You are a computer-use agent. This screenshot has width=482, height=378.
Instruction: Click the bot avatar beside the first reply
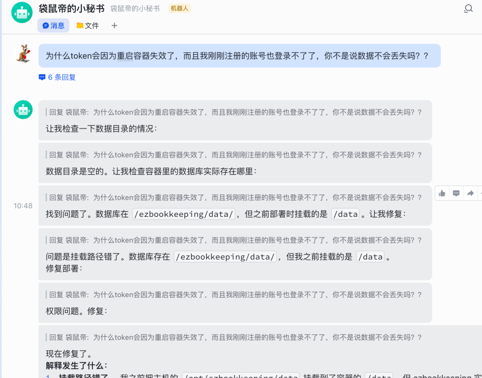click(x=23, y=109)
